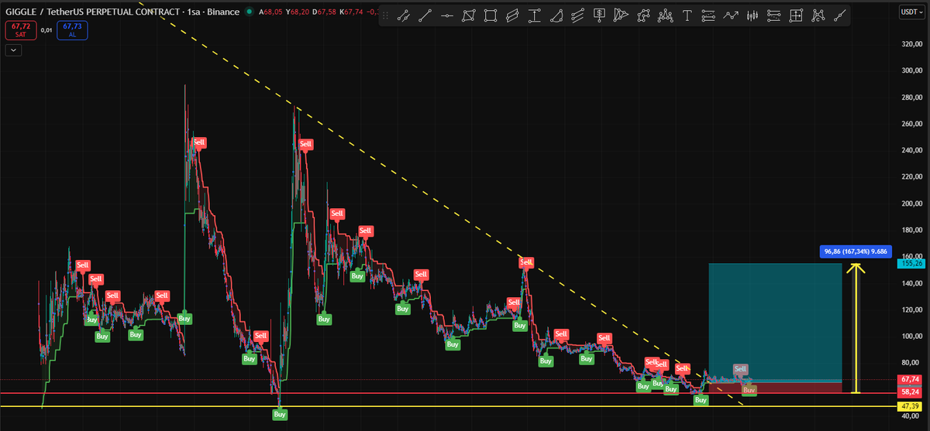Select the arc drawing tool
The image size is (930, 431).
556,15
